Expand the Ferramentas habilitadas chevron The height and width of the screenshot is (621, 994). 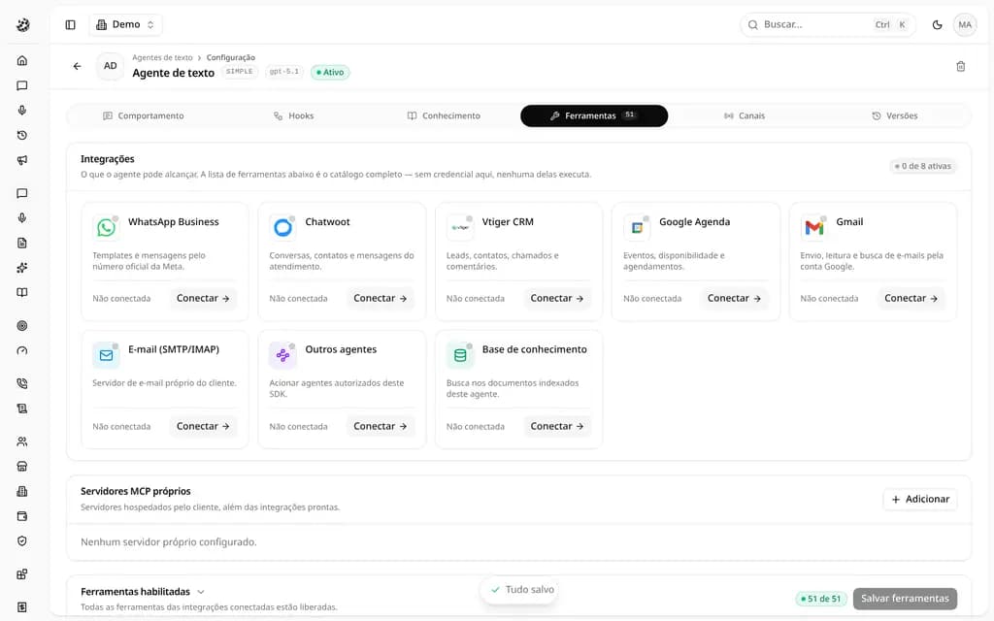point(201,592)
